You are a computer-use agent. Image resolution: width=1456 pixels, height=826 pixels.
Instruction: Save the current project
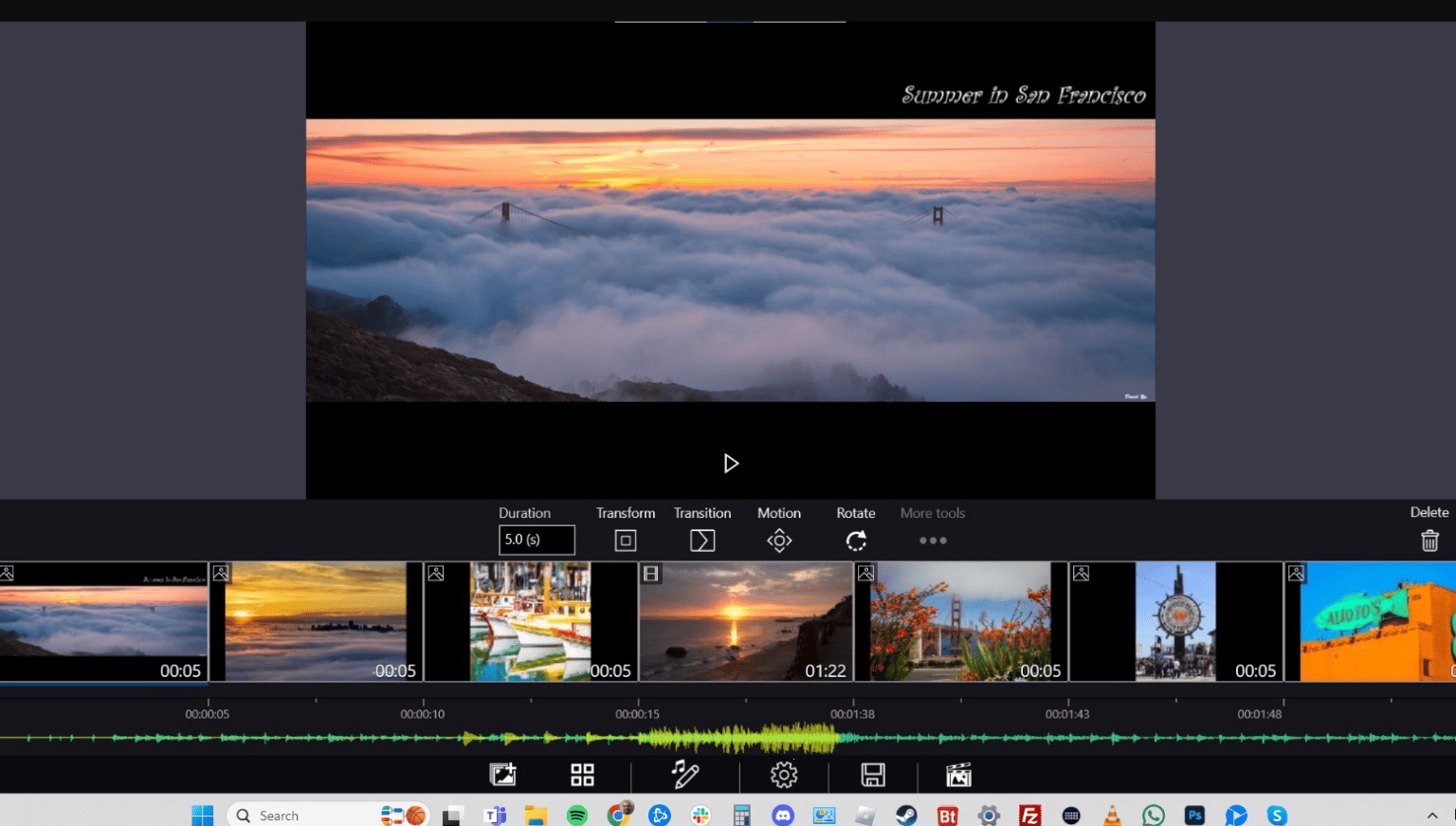[x=873, y=775]
